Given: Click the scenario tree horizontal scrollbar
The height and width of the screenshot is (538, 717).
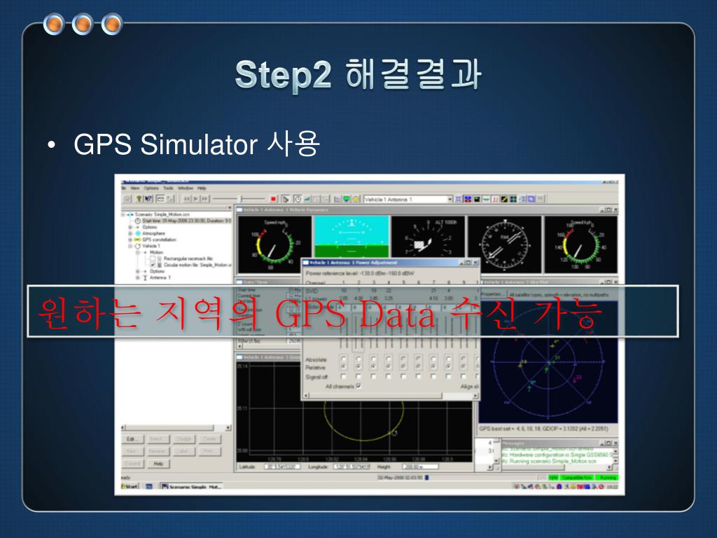Looking at the screenshot, I should click(x=176, y=428).
